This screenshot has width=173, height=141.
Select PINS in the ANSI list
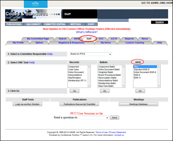pyautogui.click(x=145, y=67)
